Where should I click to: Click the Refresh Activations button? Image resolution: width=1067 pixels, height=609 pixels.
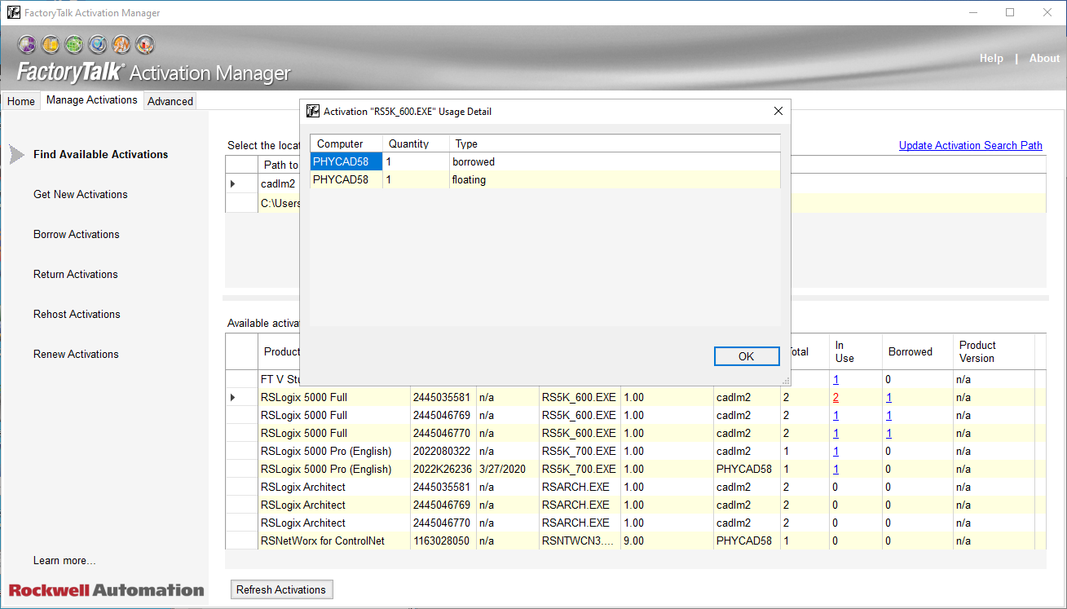281,589
